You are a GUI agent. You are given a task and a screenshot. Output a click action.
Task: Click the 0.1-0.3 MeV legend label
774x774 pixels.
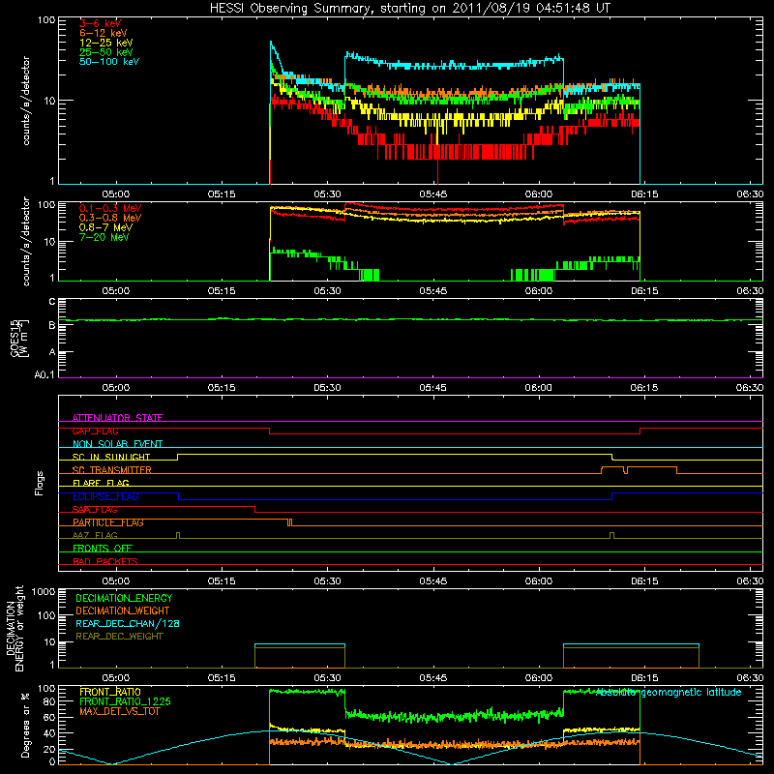[x=110, y=208]
